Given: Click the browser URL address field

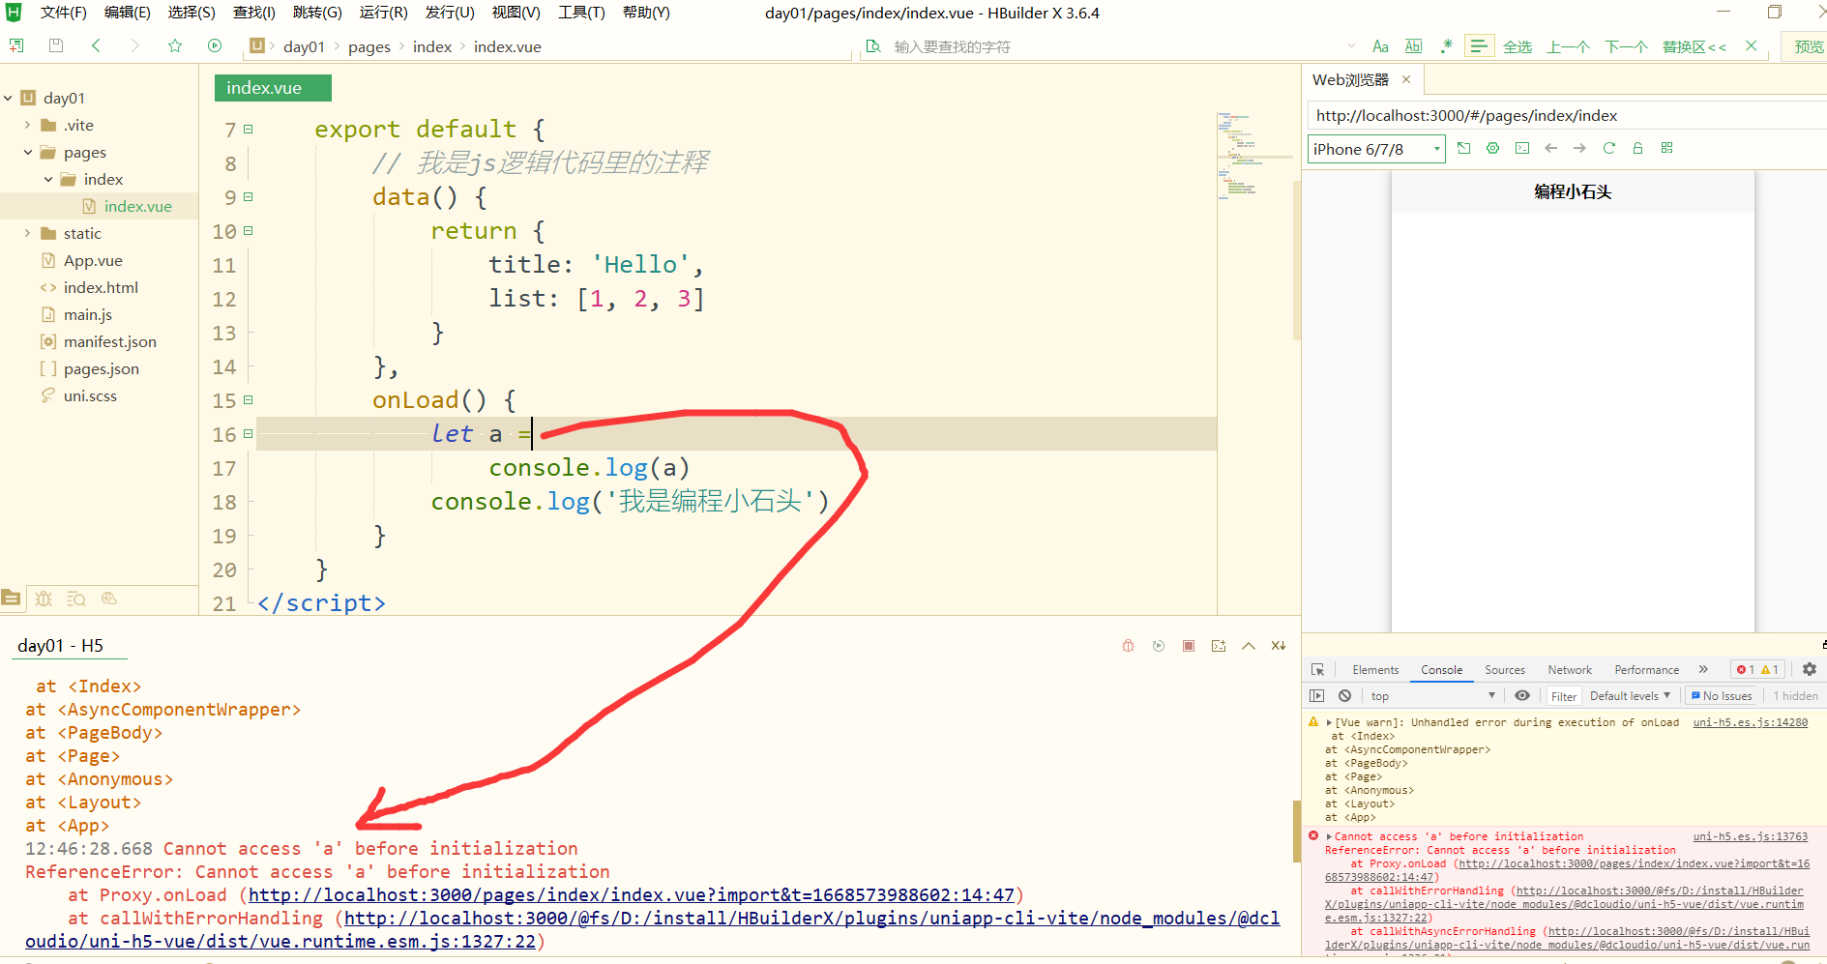Looking at the screenshot, I should click(x=1567, y=115).
